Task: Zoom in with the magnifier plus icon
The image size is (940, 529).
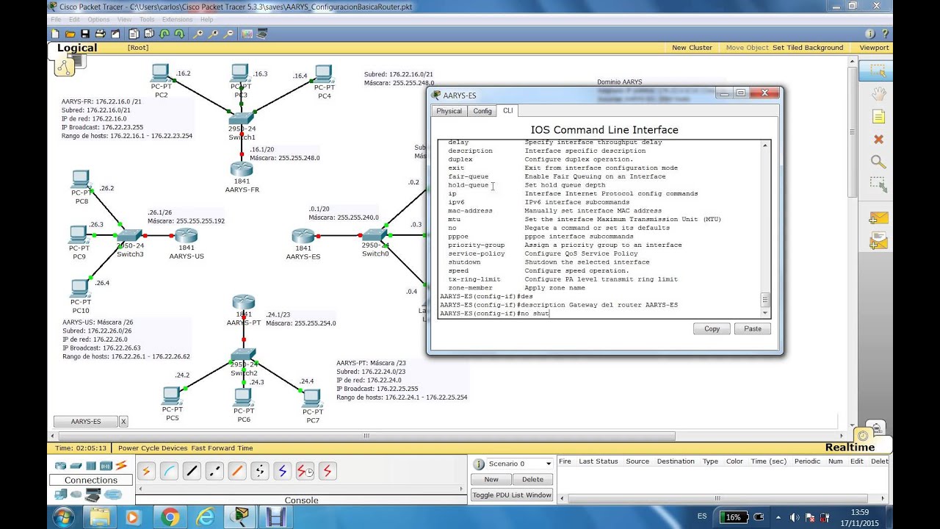Action: click(x=198, y=34)
